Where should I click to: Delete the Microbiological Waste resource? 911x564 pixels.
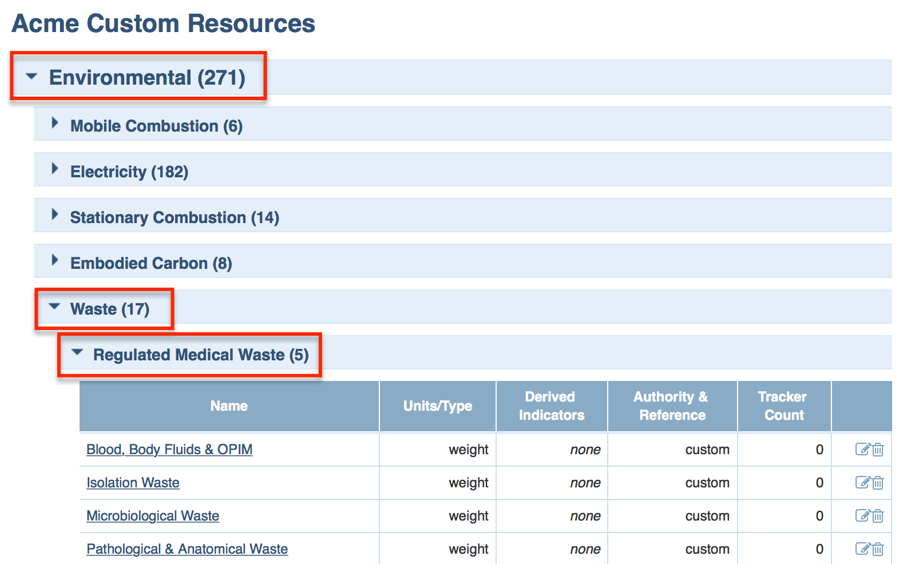pos(878,516)
